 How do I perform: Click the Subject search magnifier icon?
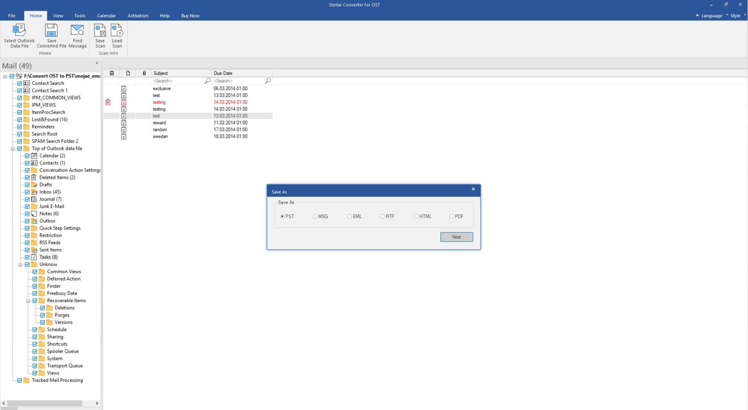point(208,81)
